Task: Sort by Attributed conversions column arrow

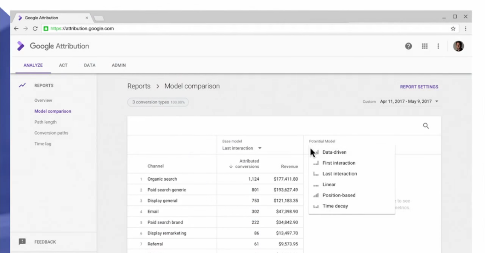Action: 231,167
